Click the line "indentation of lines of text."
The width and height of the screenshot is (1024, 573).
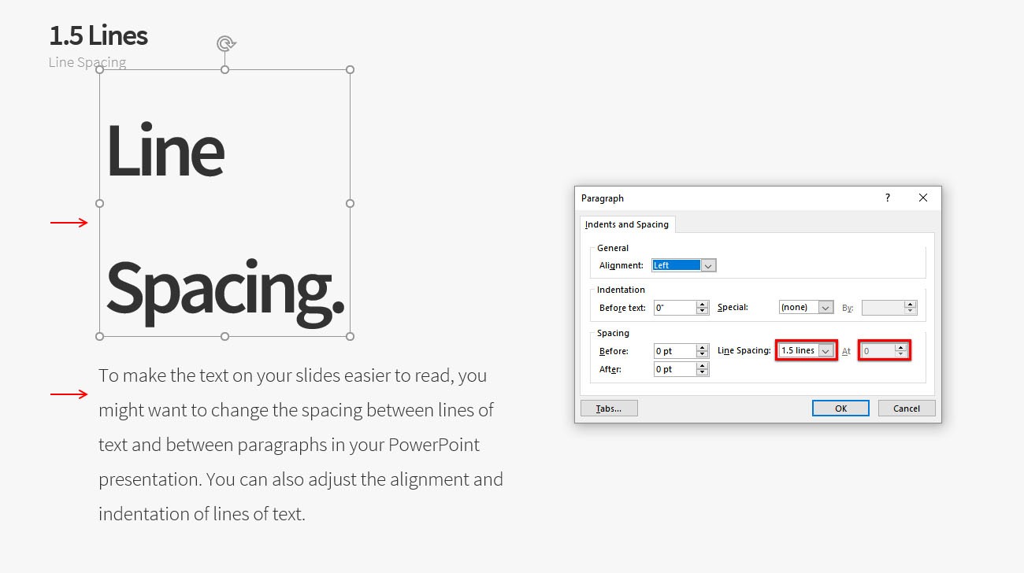pyautogui.click(x=202, y=514)
